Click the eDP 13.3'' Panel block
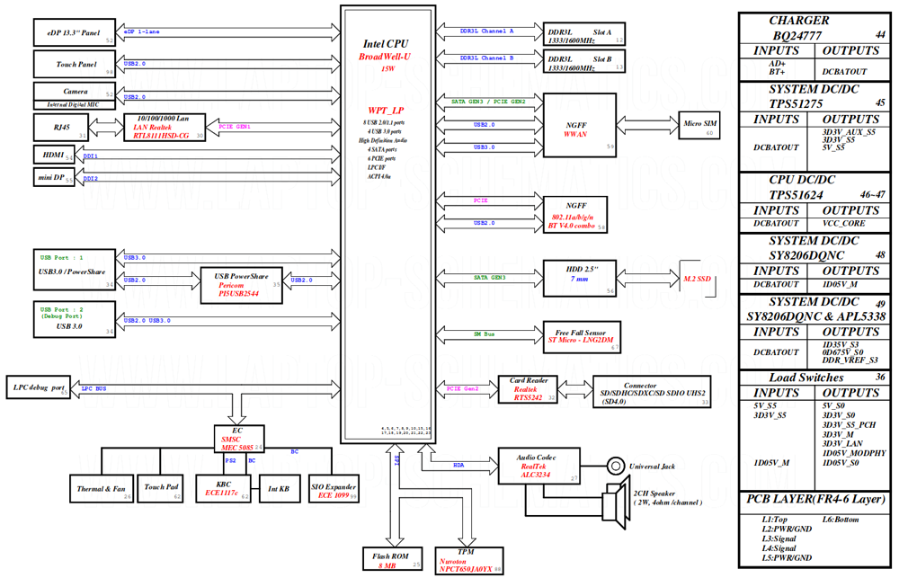 point(75,32)
